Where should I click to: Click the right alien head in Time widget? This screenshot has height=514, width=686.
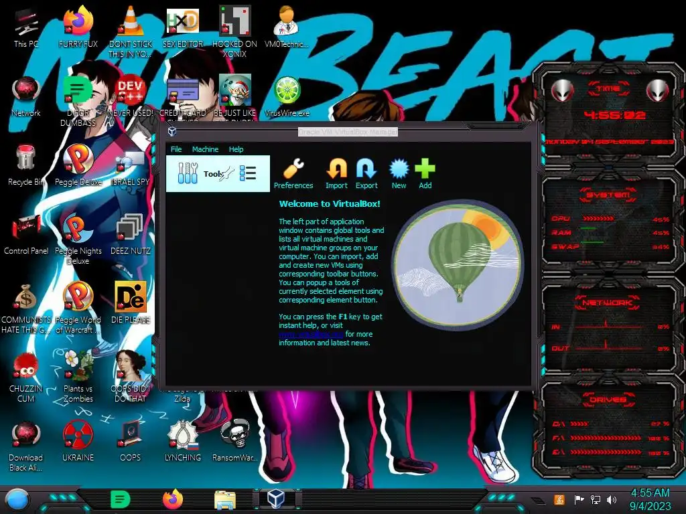tap(658, 91)
